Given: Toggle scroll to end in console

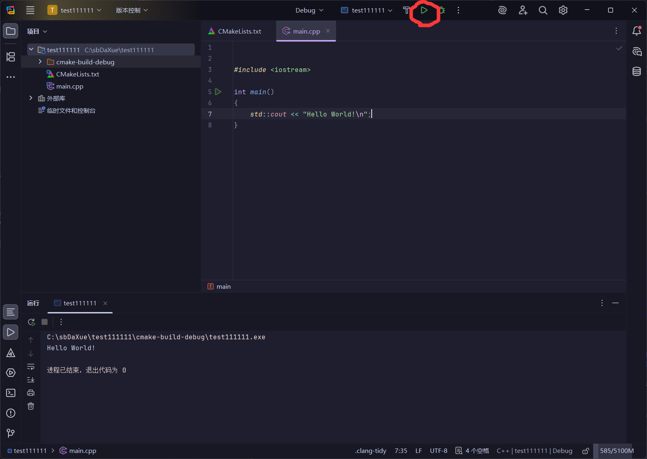Looking at the screenshot, I should (x=31, y=380).
